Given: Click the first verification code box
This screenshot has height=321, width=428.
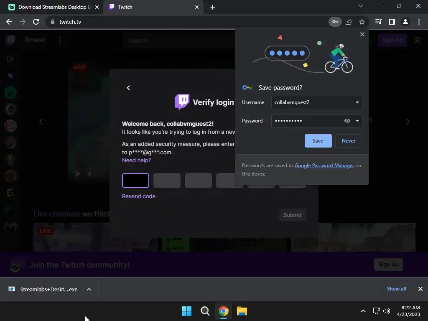Looking at the screenshot, I should pyautogui.click(x=136, y=181).
